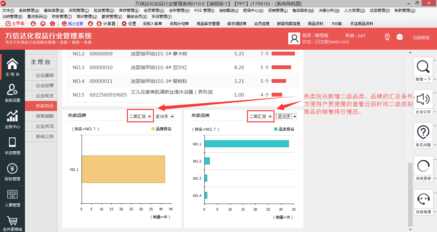Click the 主界面 compass icon in toolbar
This screenshot has height=232, width=437.
coord(8,24)
